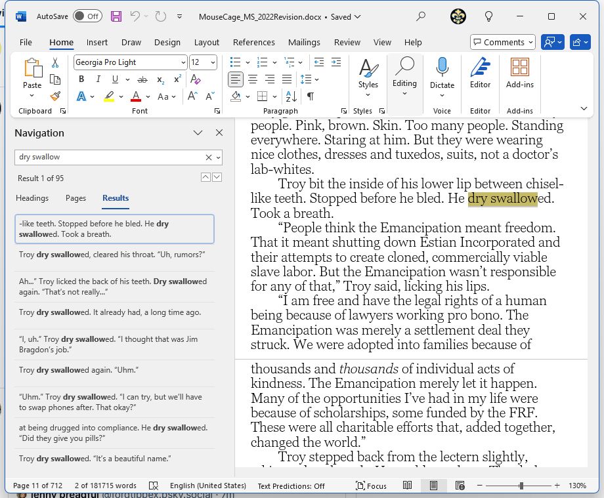The width and height of the screenshot is (604, 498).
Task: Open the Editor pane
Action: 480,72
